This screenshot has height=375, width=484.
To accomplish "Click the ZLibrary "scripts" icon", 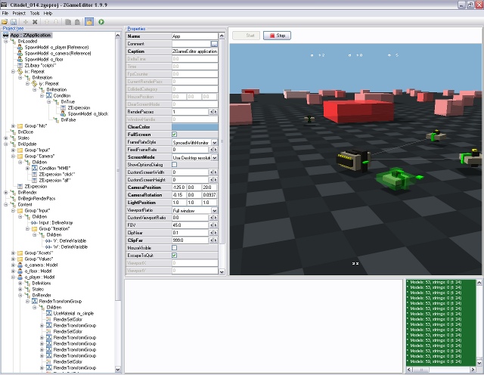I will click(20, 66).
